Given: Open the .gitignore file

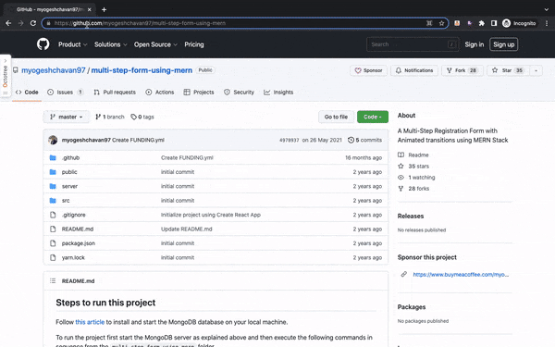Looking at the screenshot, I should point(74,215).
